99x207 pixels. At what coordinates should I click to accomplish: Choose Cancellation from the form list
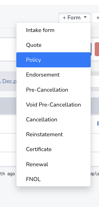pyautogui.click(x=54, y=120)
